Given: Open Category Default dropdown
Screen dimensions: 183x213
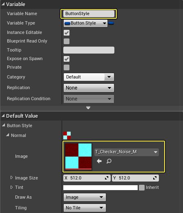Looking at the screenshot, I should coord(89,77).
